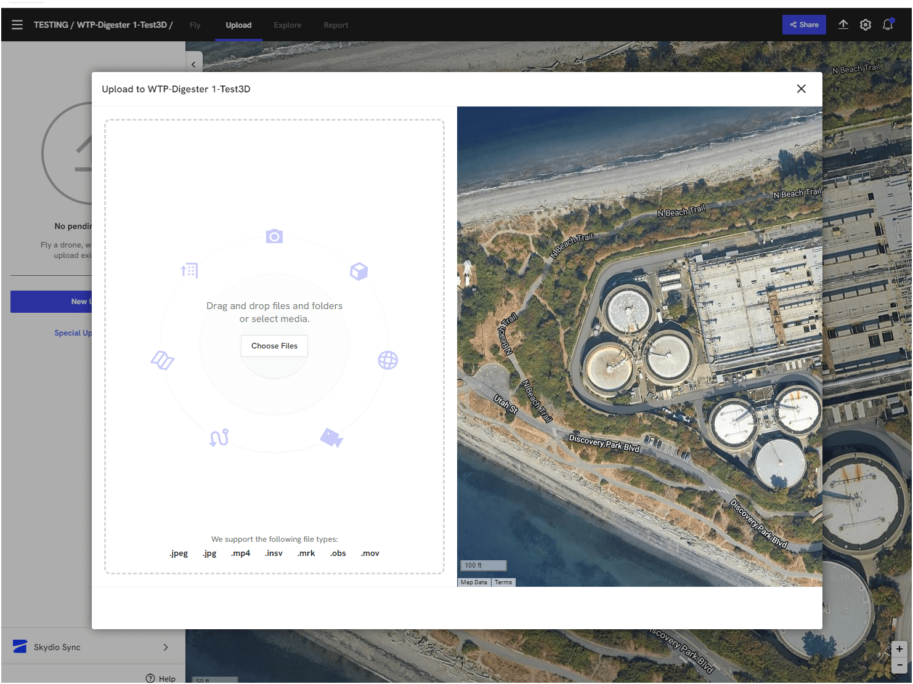This screenshot has width=913, height=684.
Task: Switch to the Report tab
Action: (336, 25)
